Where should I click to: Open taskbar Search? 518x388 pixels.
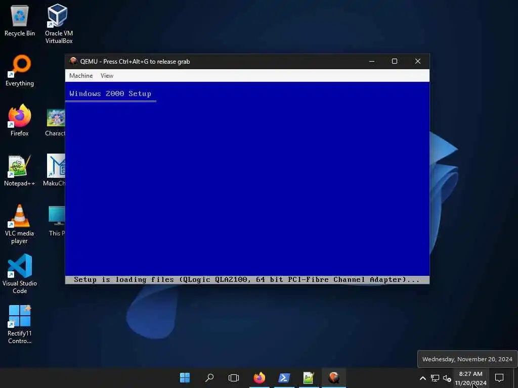(209, 378)
